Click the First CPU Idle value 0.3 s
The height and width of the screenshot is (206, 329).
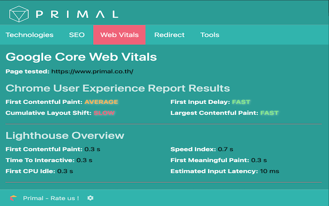click(65, 171)
